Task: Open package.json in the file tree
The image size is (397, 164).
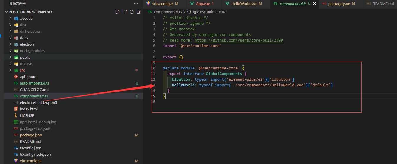Action: [31, 135]
